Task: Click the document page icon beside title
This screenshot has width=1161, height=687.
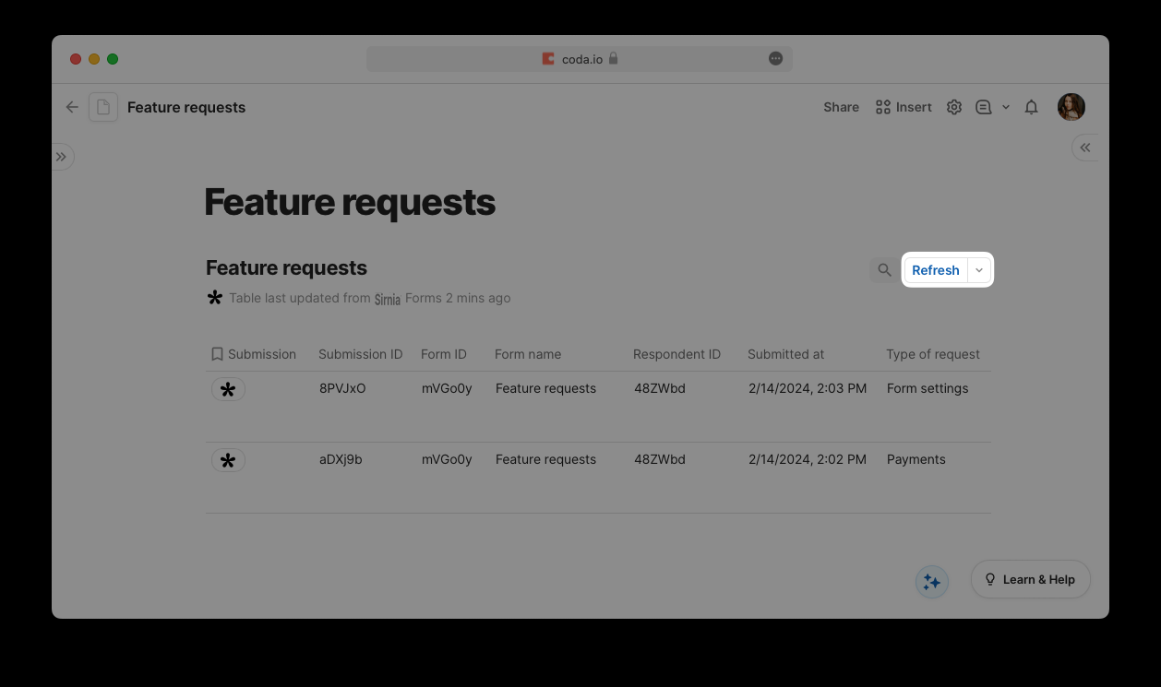Action: click(x=103, y=107)
